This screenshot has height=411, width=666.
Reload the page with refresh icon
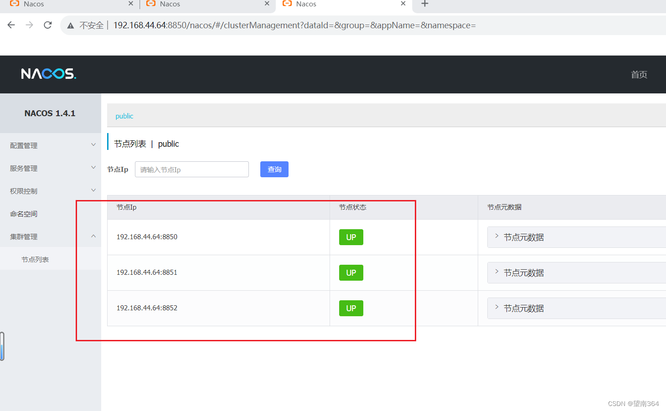coord(48,25)
